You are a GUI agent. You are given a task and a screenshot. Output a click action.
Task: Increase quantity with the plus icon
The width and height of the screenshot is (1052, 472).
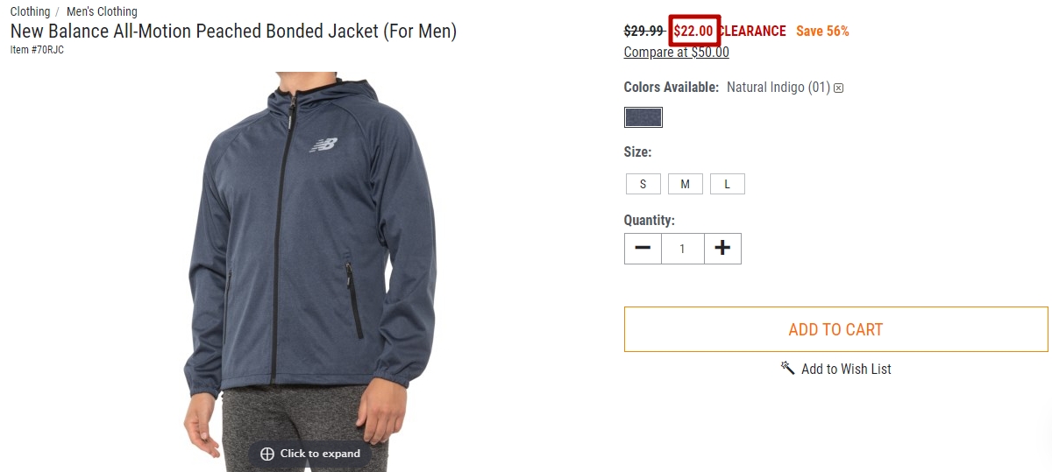click(x=722, y=249)
